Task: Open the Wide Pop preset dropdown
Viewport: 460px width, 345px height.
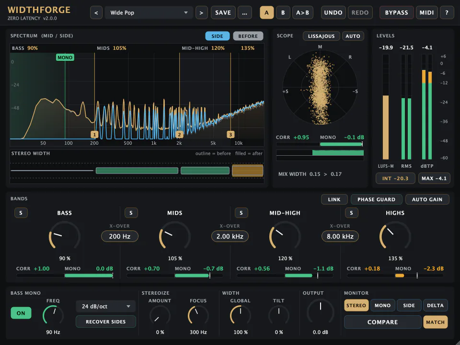Action: point(149,12)
